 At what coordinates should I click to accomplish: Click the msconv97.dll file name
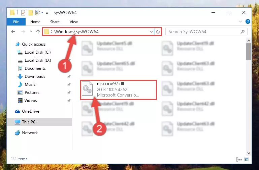[x=110, y=84]
